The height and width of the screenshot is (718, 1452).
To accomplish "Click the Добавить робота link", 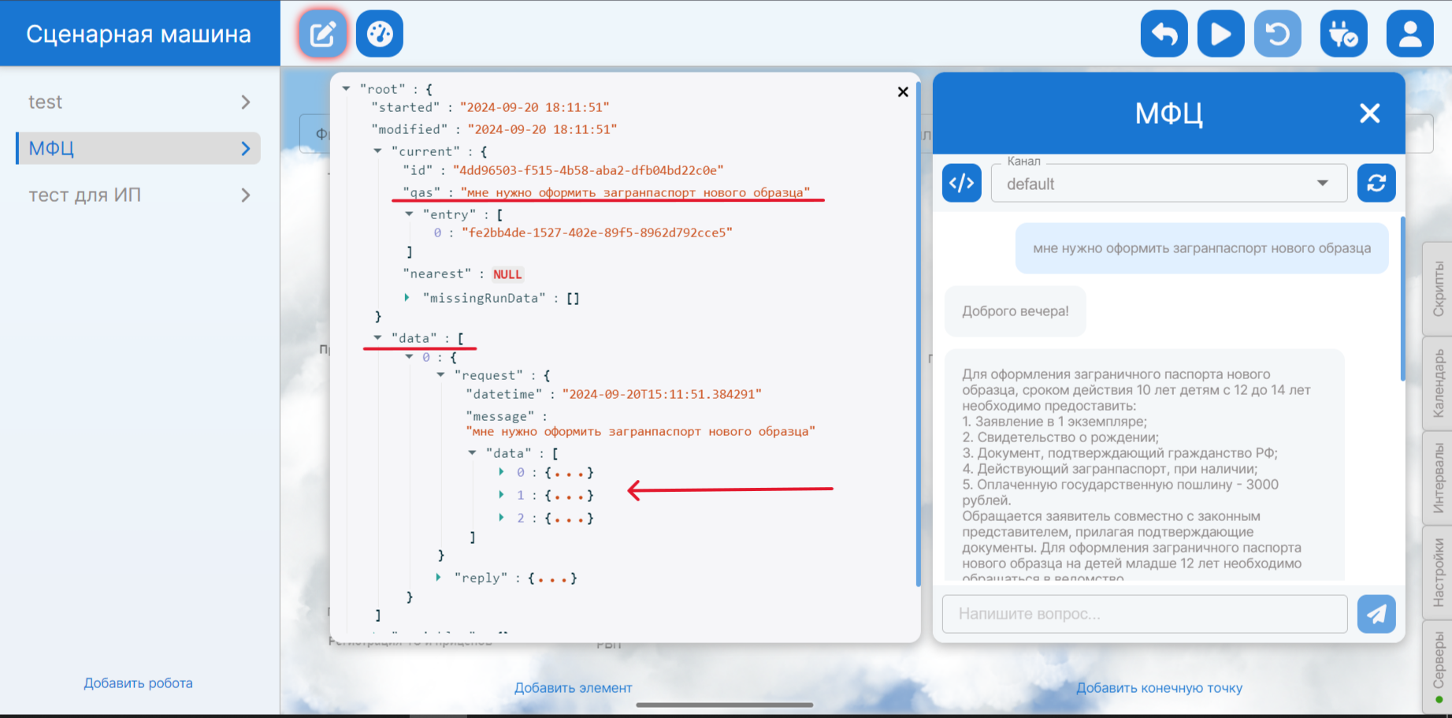I will click(139, 683).
